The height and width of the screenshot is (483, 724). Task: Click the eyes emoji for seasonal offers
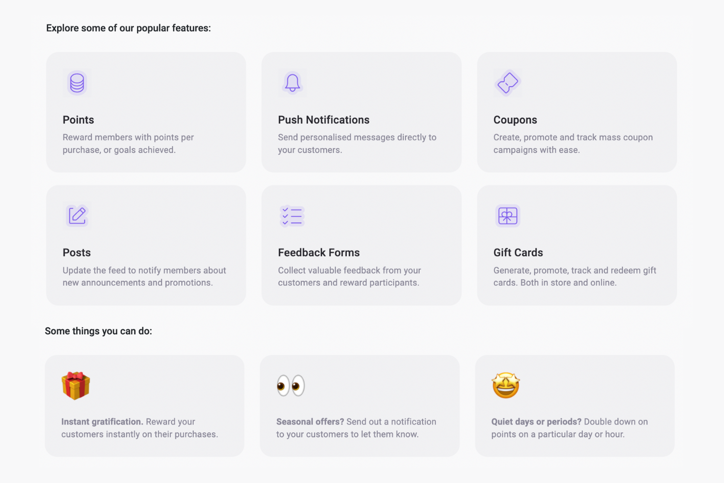(291, 385)
